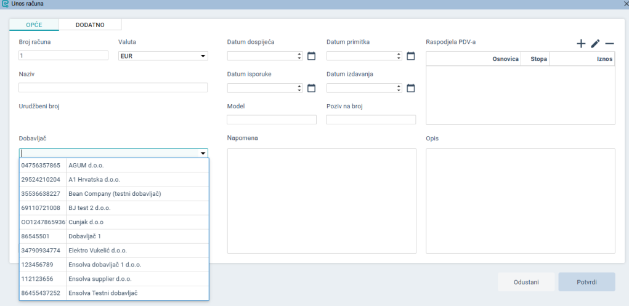
Task: Click the plus icon to add PDV row
Action: 581,44
